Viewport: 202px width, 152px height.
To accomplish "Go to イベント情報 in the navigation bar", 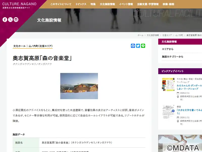I will [126, 4].
